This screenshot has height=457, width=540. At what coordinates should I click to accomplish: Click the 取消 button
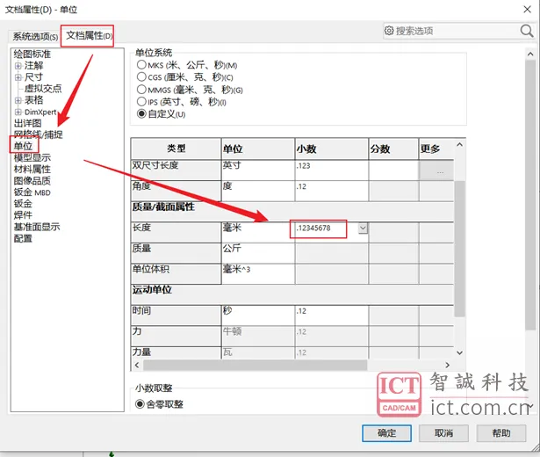tap(443, 433)
